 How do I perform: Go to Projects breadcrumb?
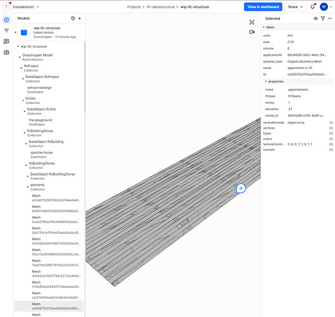(x=134, y=7)
